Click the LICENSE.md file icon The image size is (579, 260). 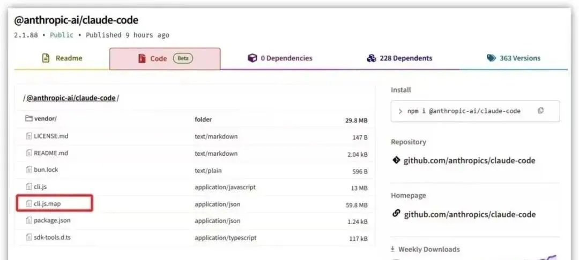pos(29,136)
